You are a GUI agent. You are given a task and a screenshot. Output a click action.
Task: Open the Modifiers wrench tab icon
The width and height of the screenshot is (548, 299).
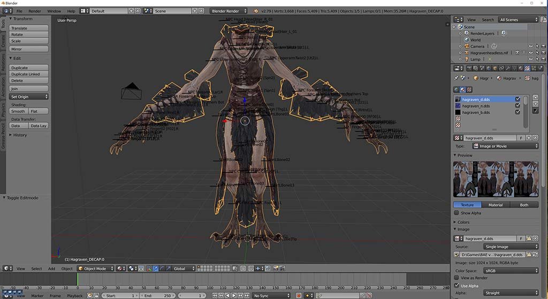pos(508,68)
